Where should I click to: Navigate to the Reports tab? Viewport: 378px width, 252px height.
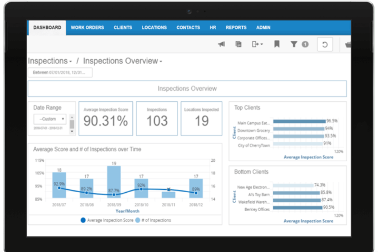[x=236, y=28]
